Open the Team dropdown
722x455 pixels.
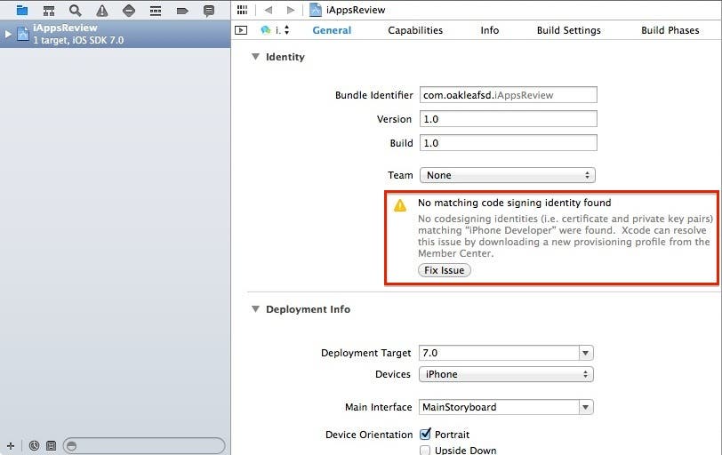coord(508,175)
